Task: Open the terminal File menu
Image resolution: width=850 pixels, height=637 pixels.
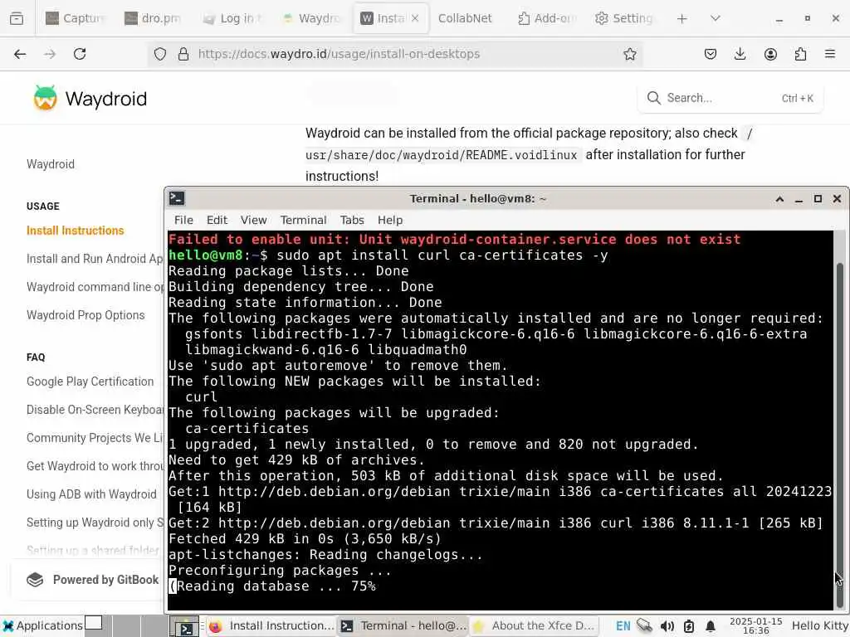Action: (x=183, y=220)
